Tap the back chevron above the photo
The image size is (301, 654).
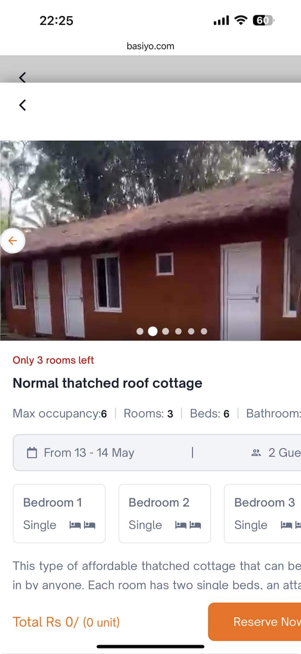click(x=23, y=105)
